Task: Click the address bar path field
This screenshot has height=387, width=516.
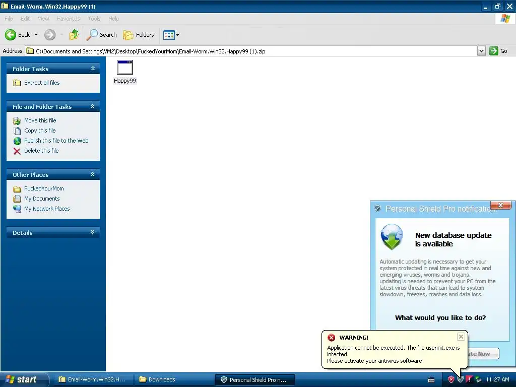Action: point(251,51)
